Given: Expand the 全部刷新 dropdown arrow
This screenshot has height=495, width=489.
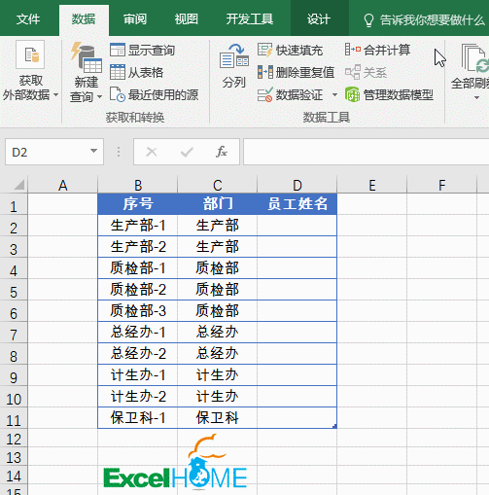Looking at the screenshot, I should click(x=476, y=97).
